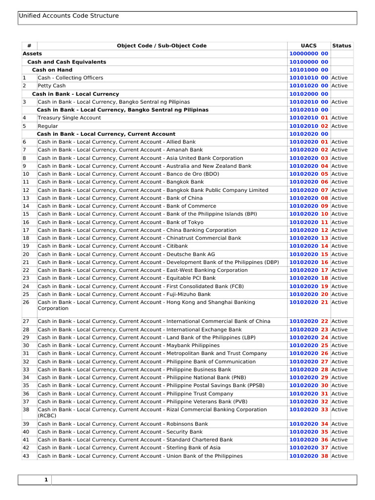
Task: Click Philippine Bank of Communication row
Action: click(x=187, y=362)
